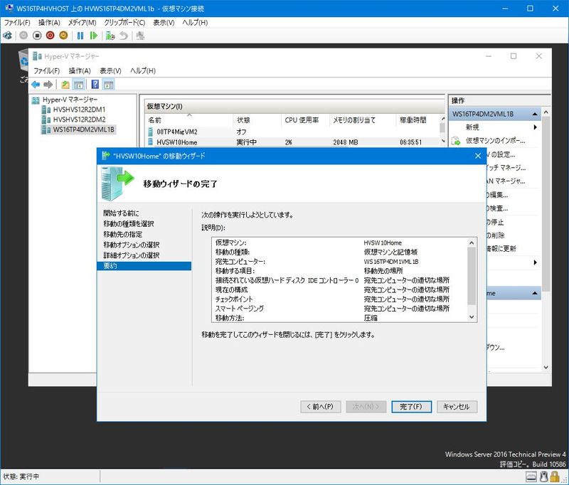Expand the 新規 submenu arrow in actions pane
Viewport: 569px width, 485px height.
tap(536, 127)
